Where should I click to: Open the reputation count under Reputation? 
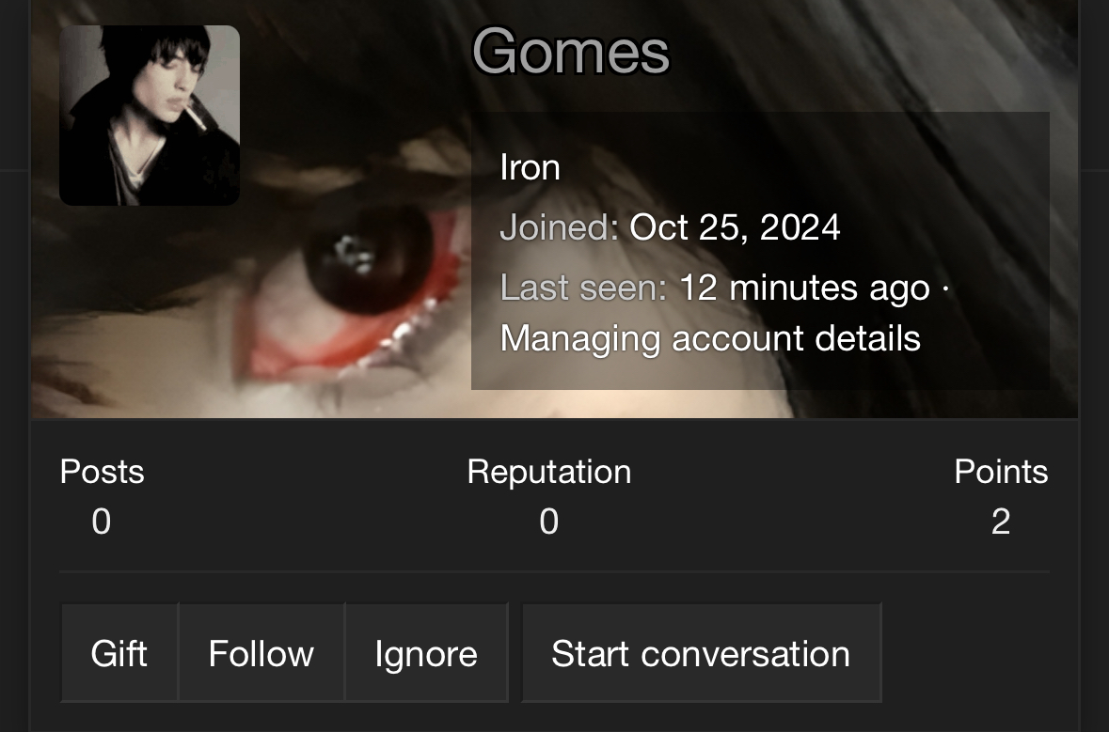click(x=548, y=521)
